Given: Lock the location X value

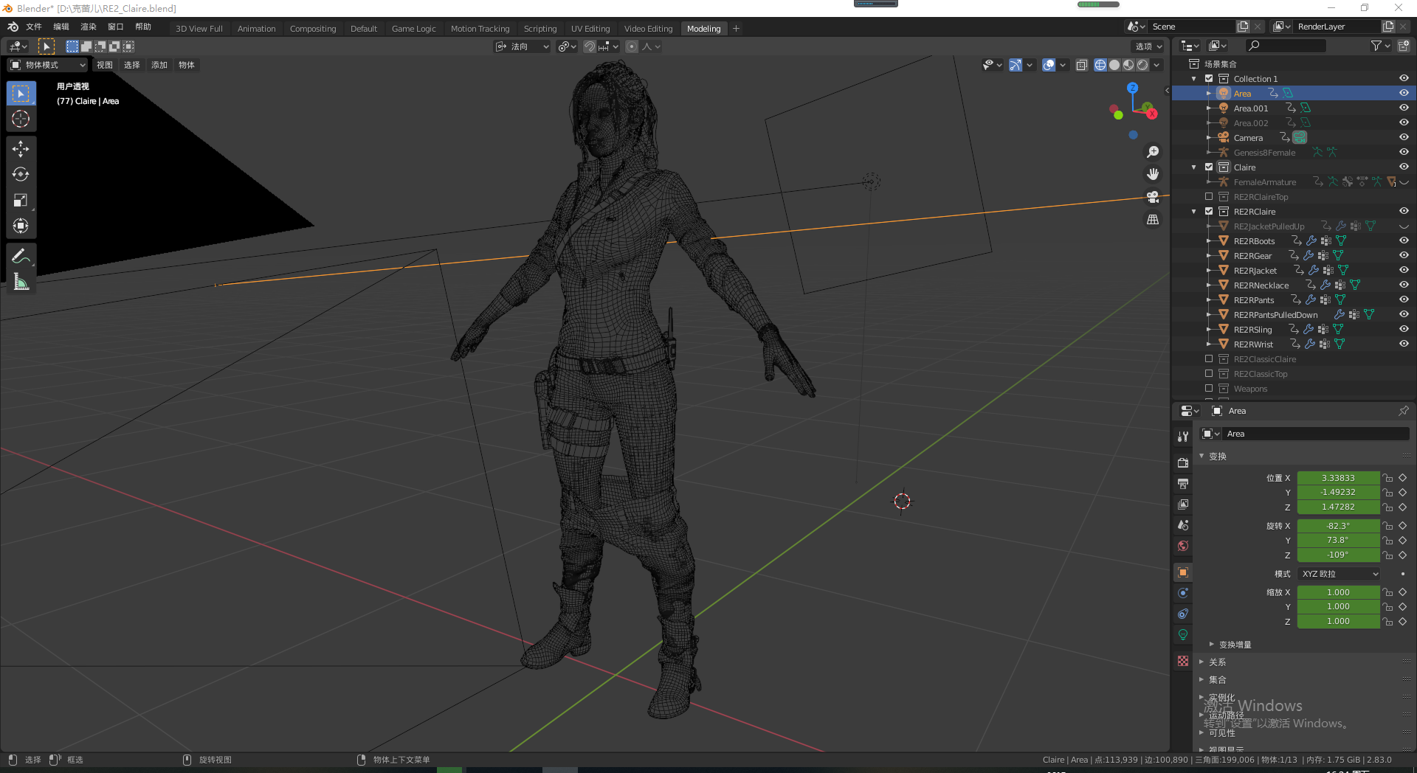Looking at the screenshot, I should click(x=1387, y=478).
